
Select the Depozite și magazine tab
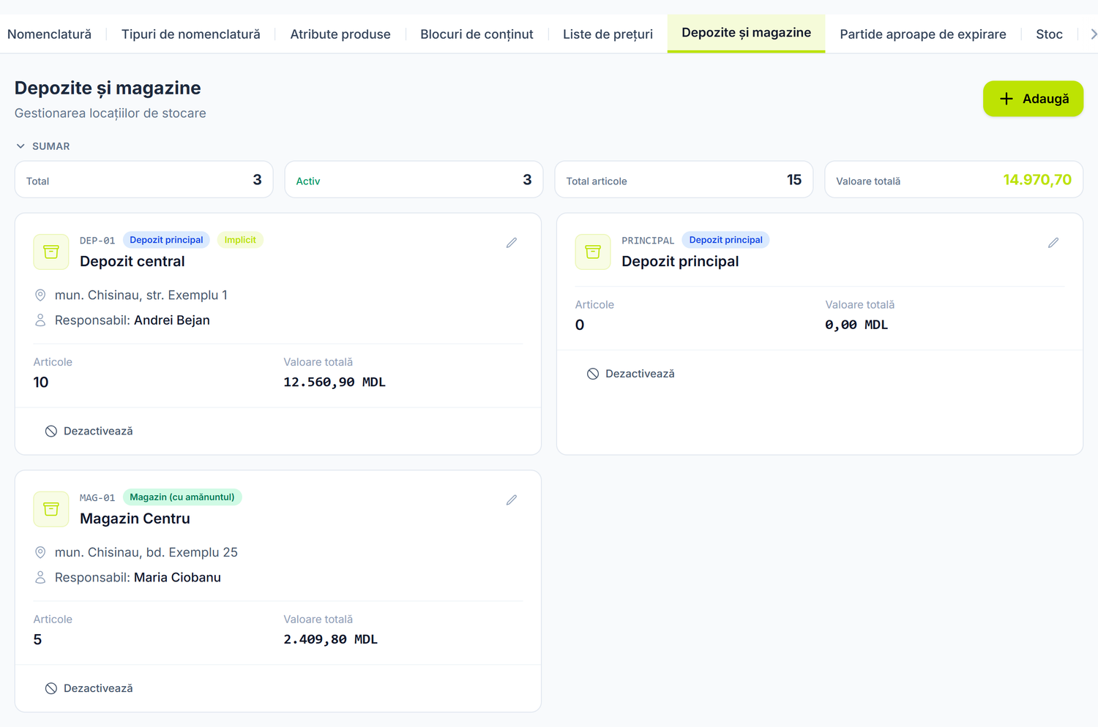[x=746, y=33]
